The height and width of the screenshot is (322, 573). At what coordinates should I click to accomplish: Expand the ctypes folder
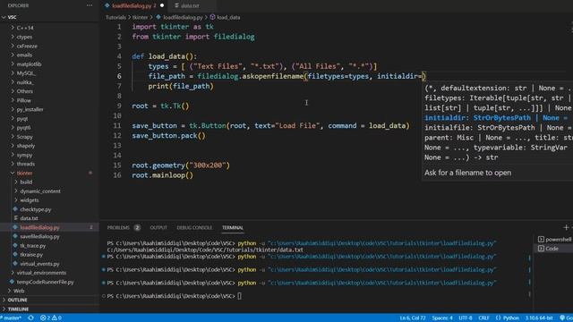24,37
